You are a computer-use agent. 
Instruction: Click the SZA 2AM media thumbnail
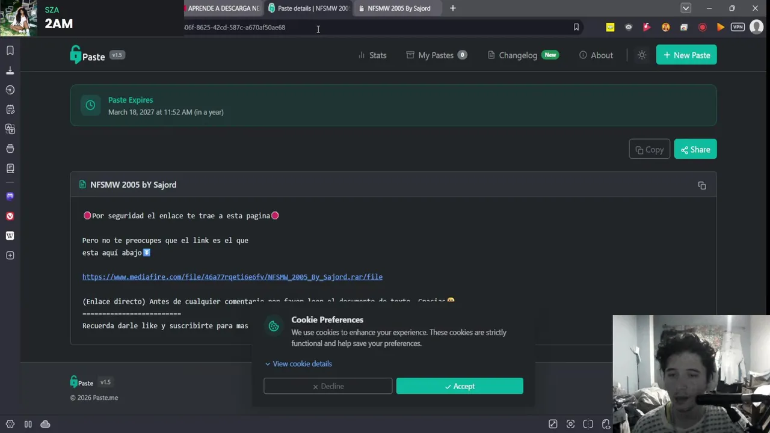[x=18, y=18]
